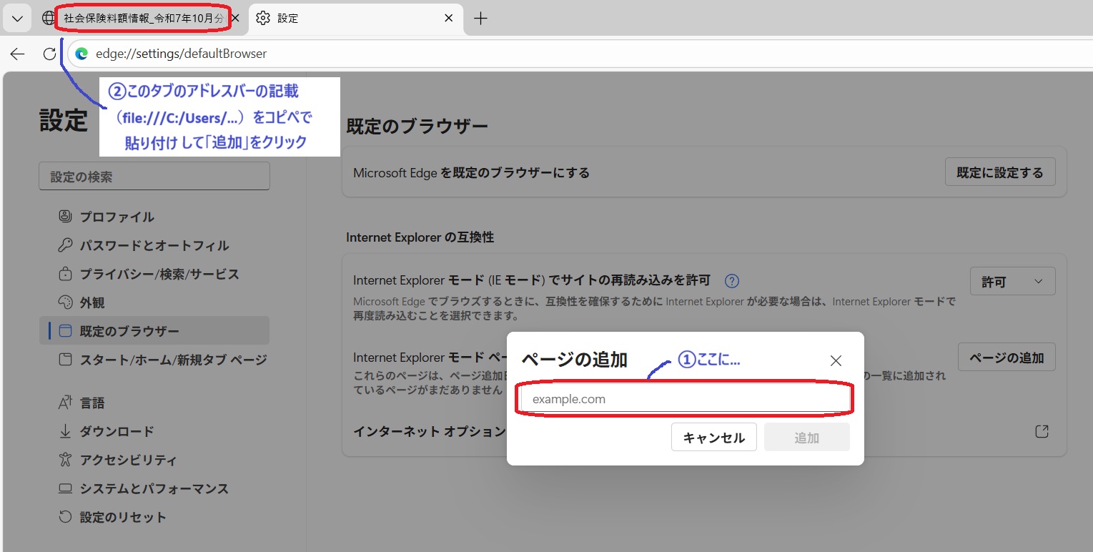Click the 既定に設定する button
The width and height of the screenshot is (1093, 552).
[999, 172]
